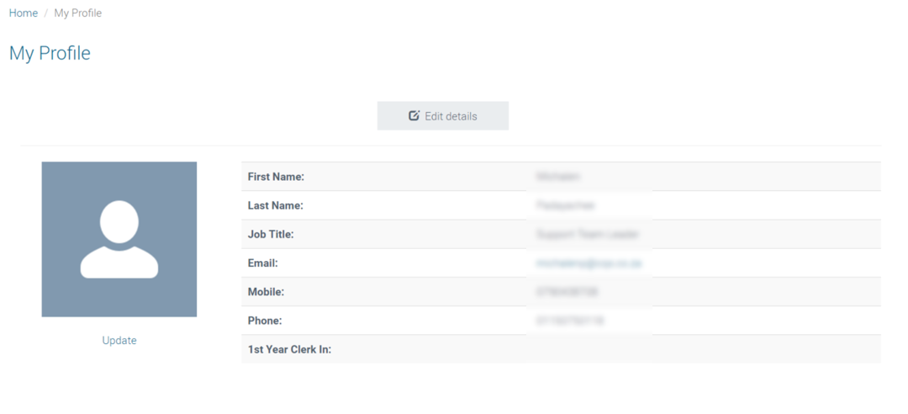
Task: Click the blurred mobile number value
Action: pos(567,292)
